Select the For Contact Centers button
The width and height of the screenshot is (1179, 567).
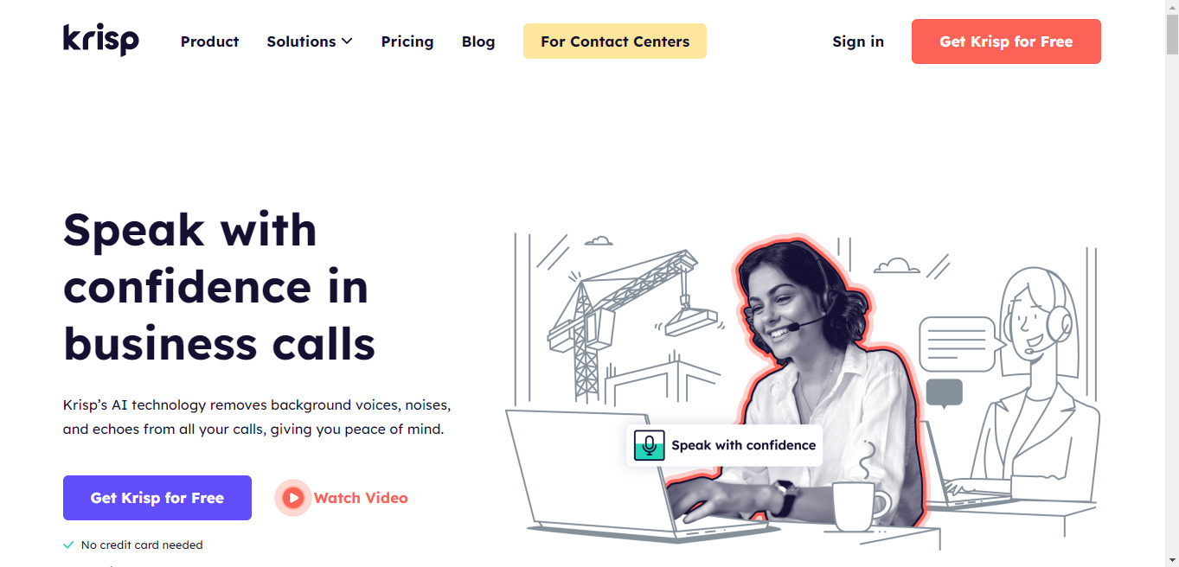(x=615, y=41)
